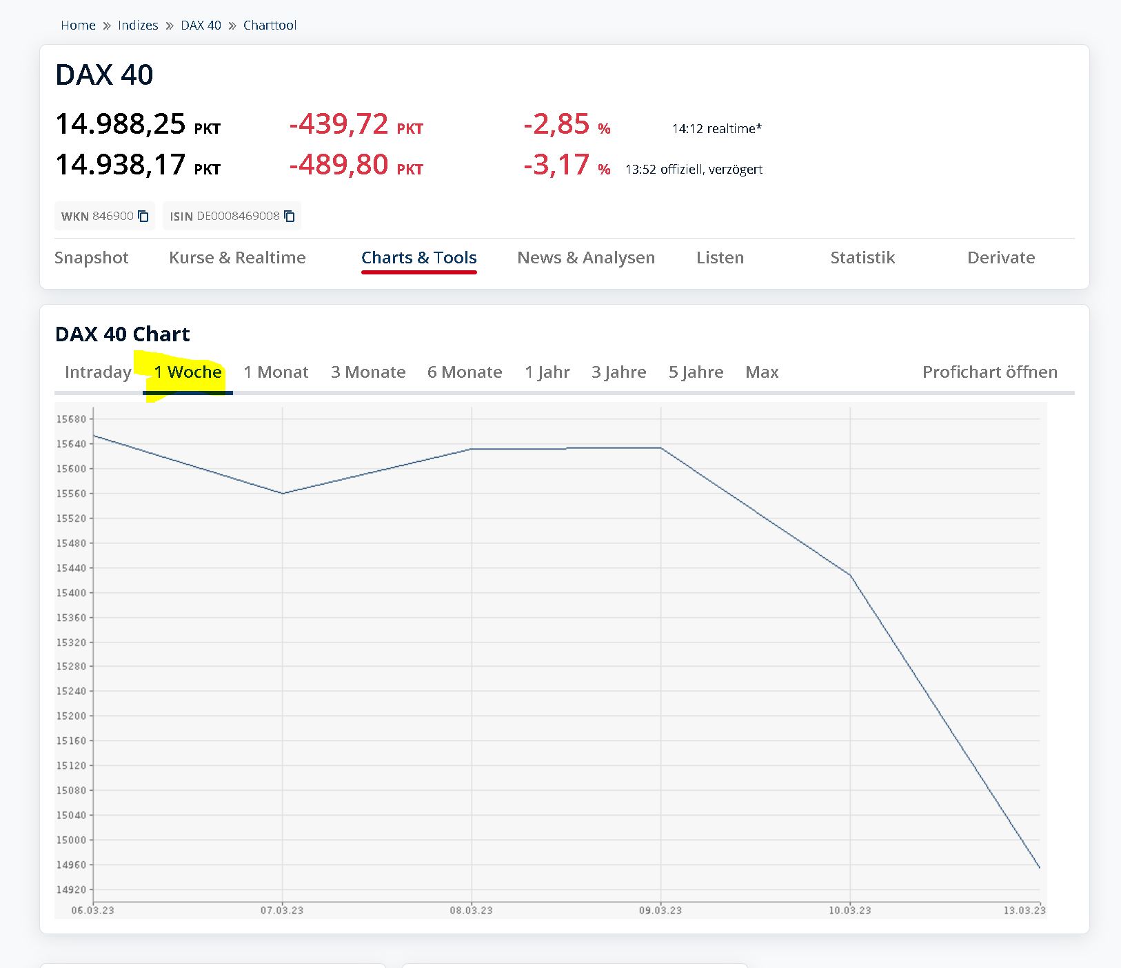Image resolution: width=1121 pixels, height=968 pixels.
Task: Click the -489,80 PKT change value
Action: 356,165
